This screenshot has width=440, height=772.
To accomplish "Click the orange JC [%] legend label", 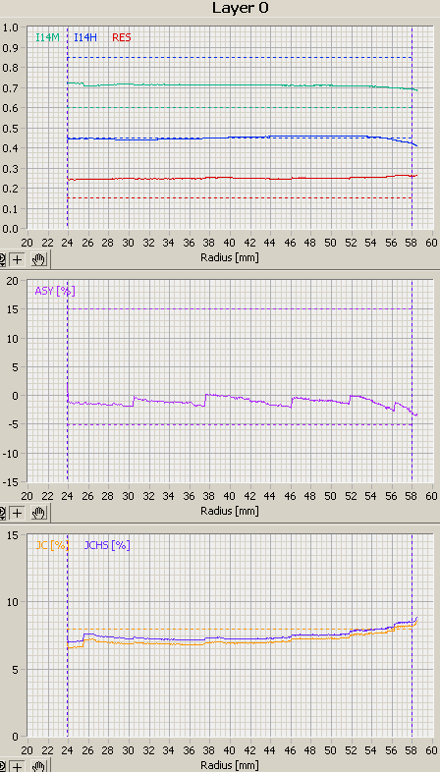I will [52, 545].
